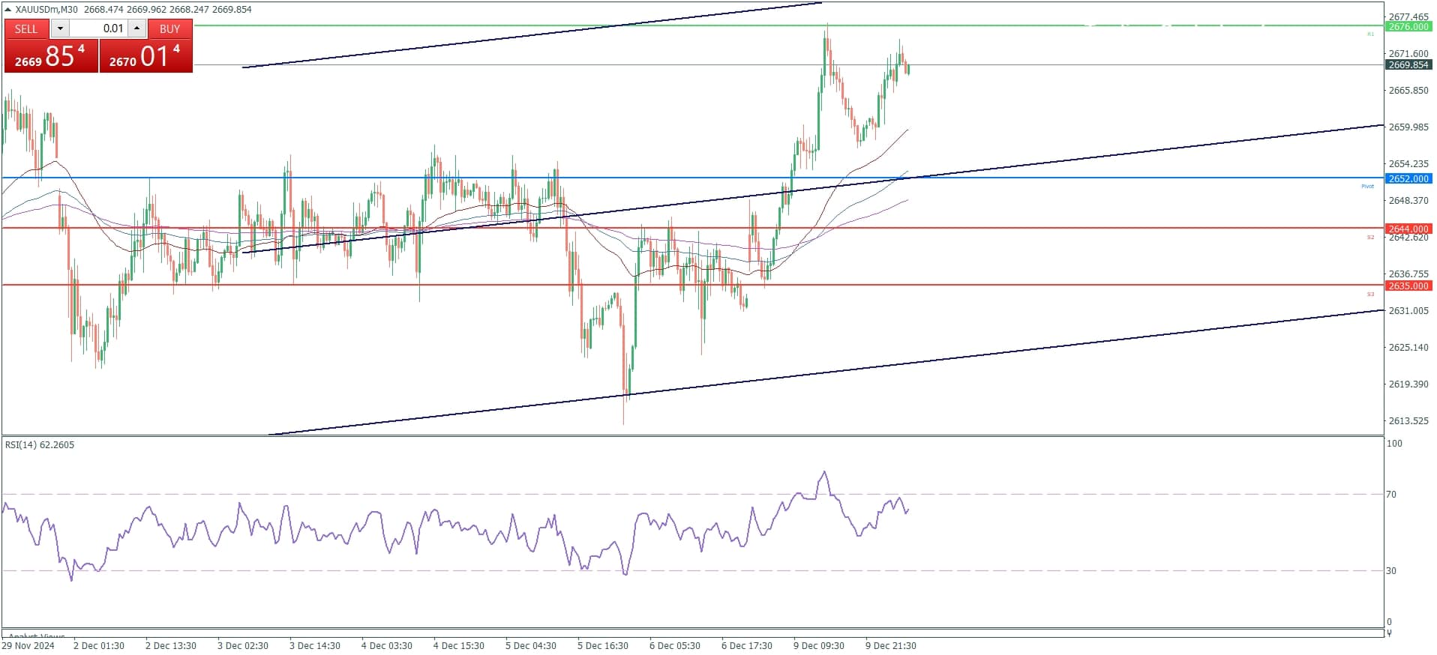Click the 2613.525 price scale value

[1408, 421]
